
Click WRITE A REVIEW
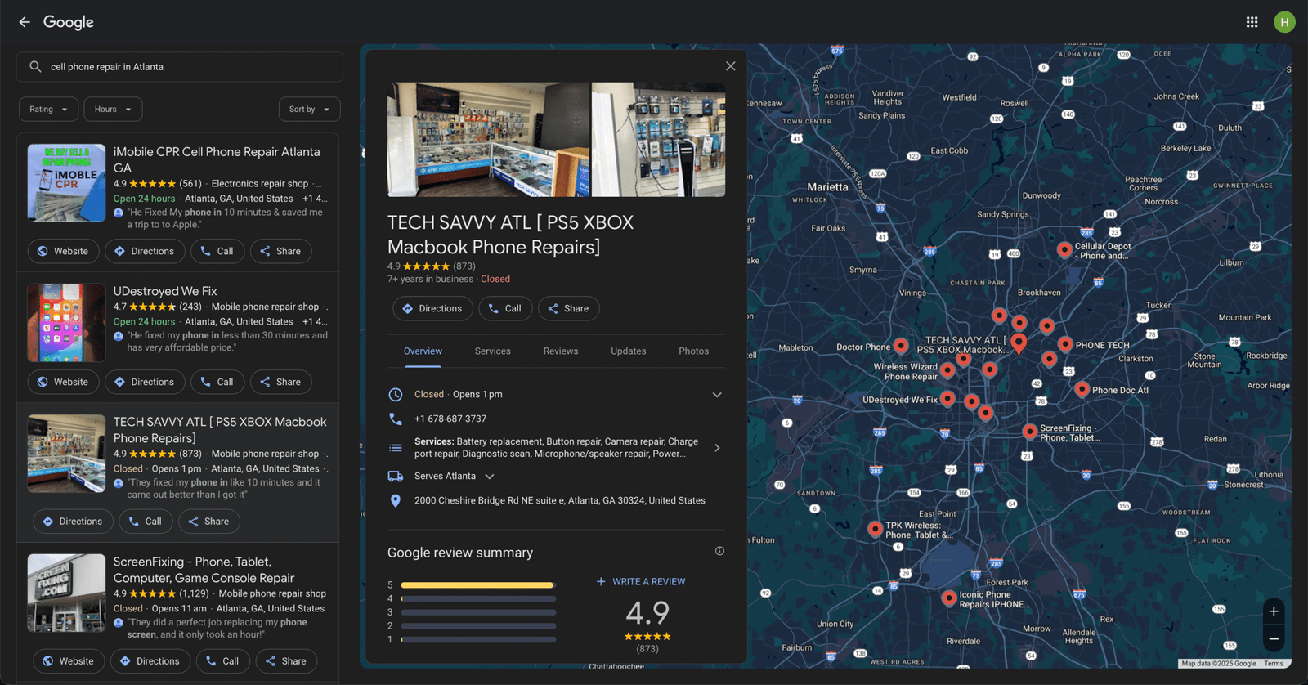(x=641, y=582)
